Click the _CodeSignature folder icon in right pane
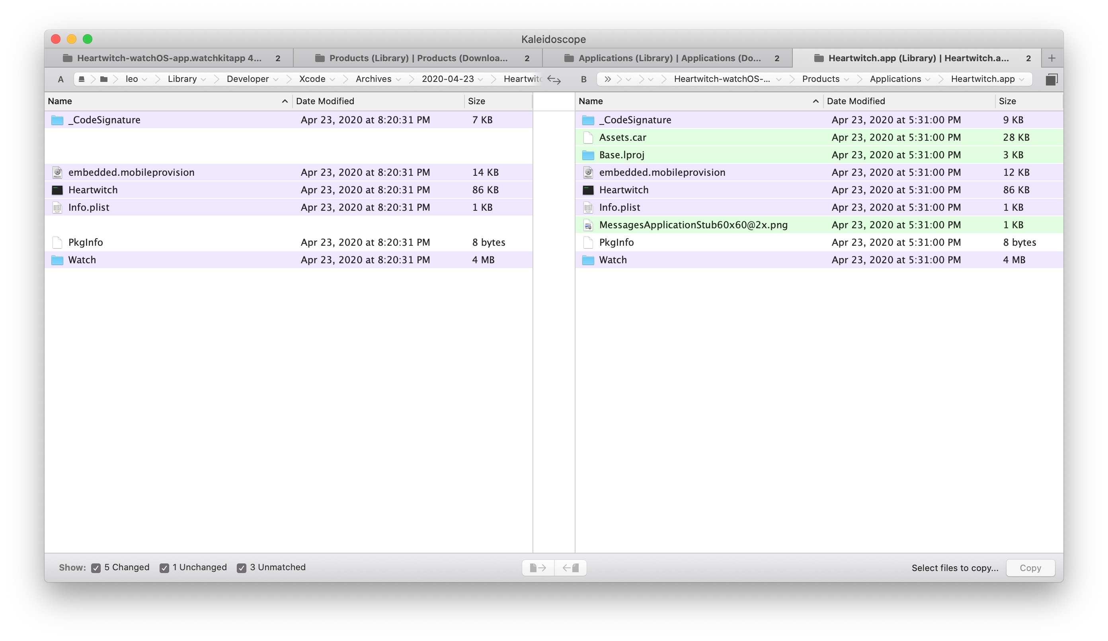The height and width of the screenshot is (641, 1108). pyautogui.click(x=588, y=120)
